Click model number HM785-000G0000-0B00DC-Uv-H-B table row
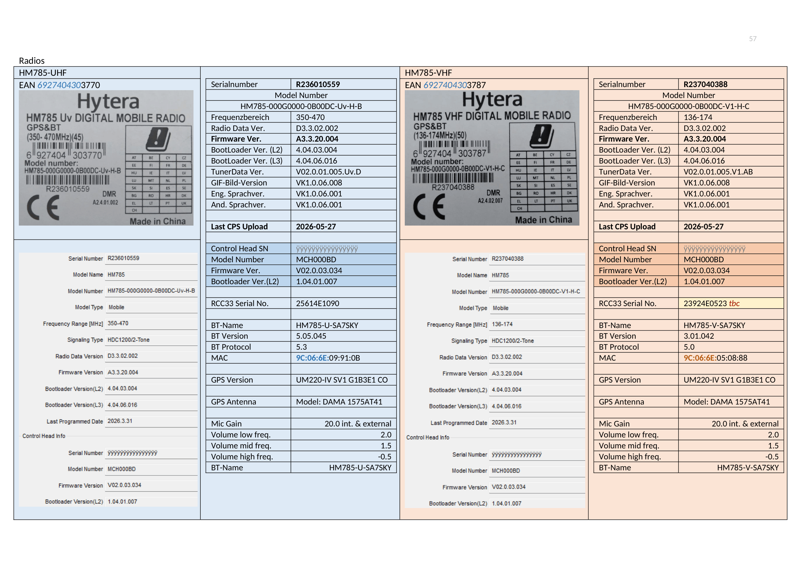801x567 pixels. pos(301,106)
